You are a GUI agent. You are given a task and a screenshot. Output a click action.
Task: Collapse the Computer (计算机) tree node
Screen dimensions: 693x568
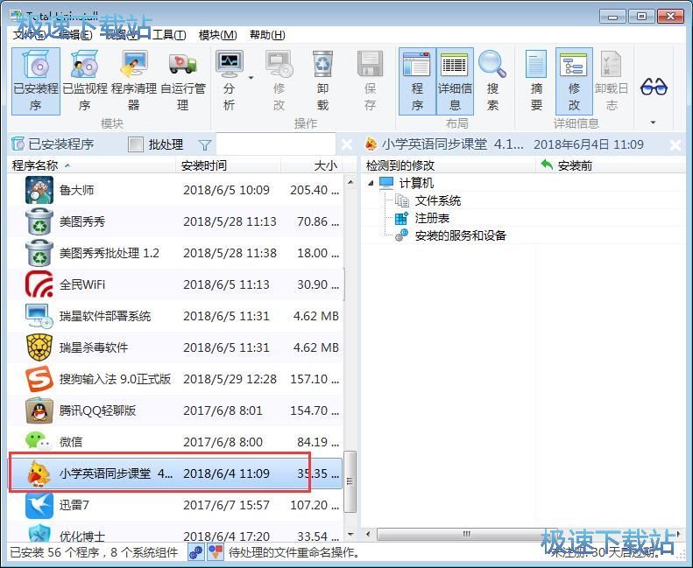point(371,183)
